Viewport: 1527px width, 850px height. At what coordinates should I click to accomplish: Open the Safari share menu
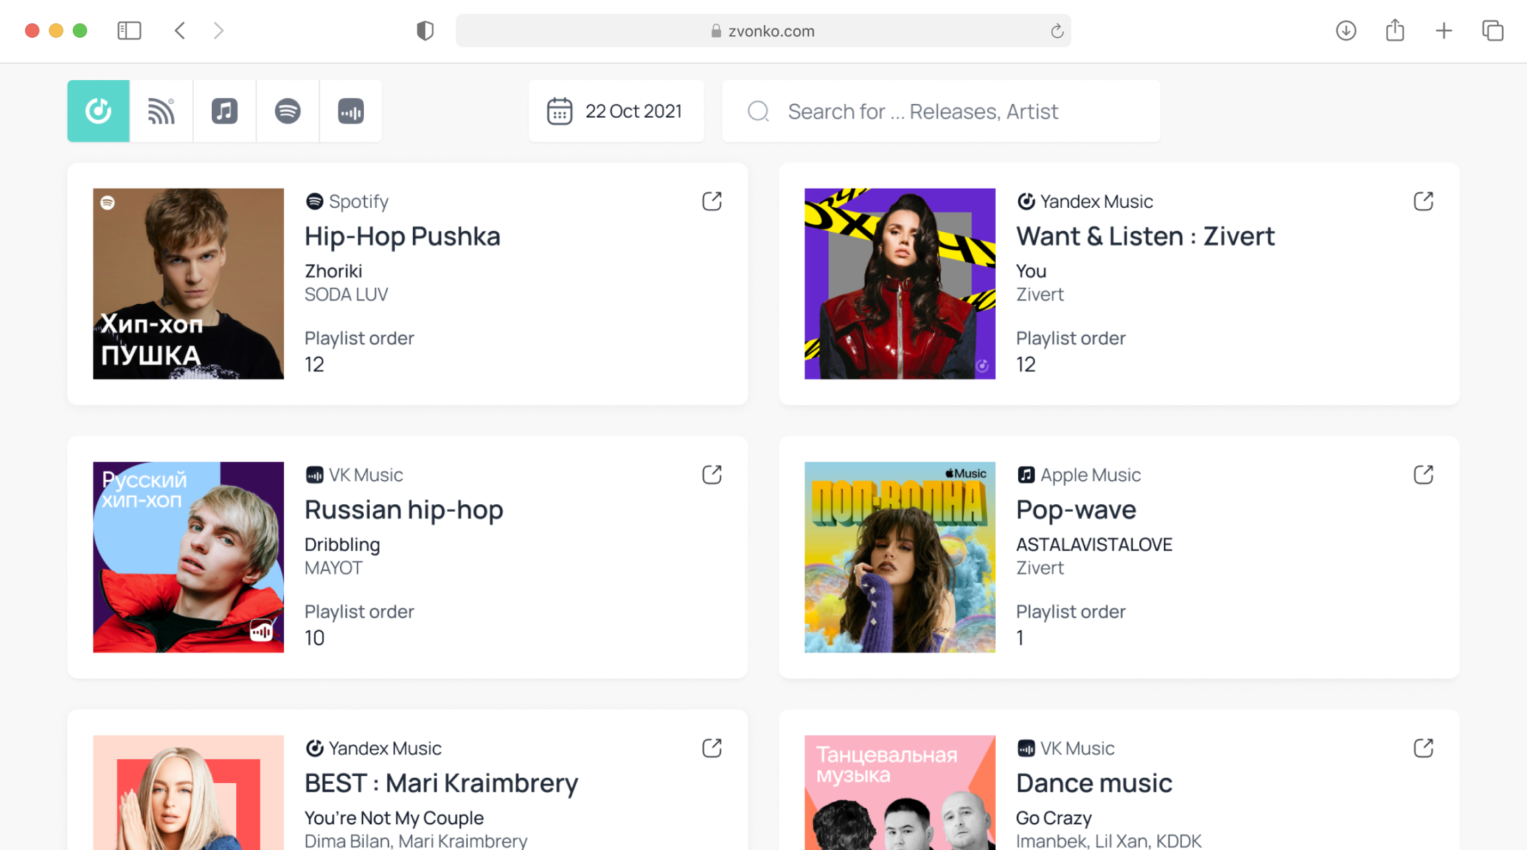(x=1395, y=30)
